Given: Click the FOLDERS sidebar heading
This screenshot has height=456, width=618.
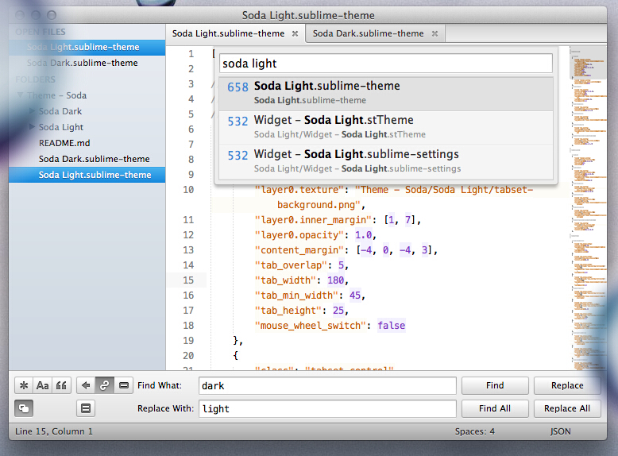Looking at the screenshot, I should (36, 79).
